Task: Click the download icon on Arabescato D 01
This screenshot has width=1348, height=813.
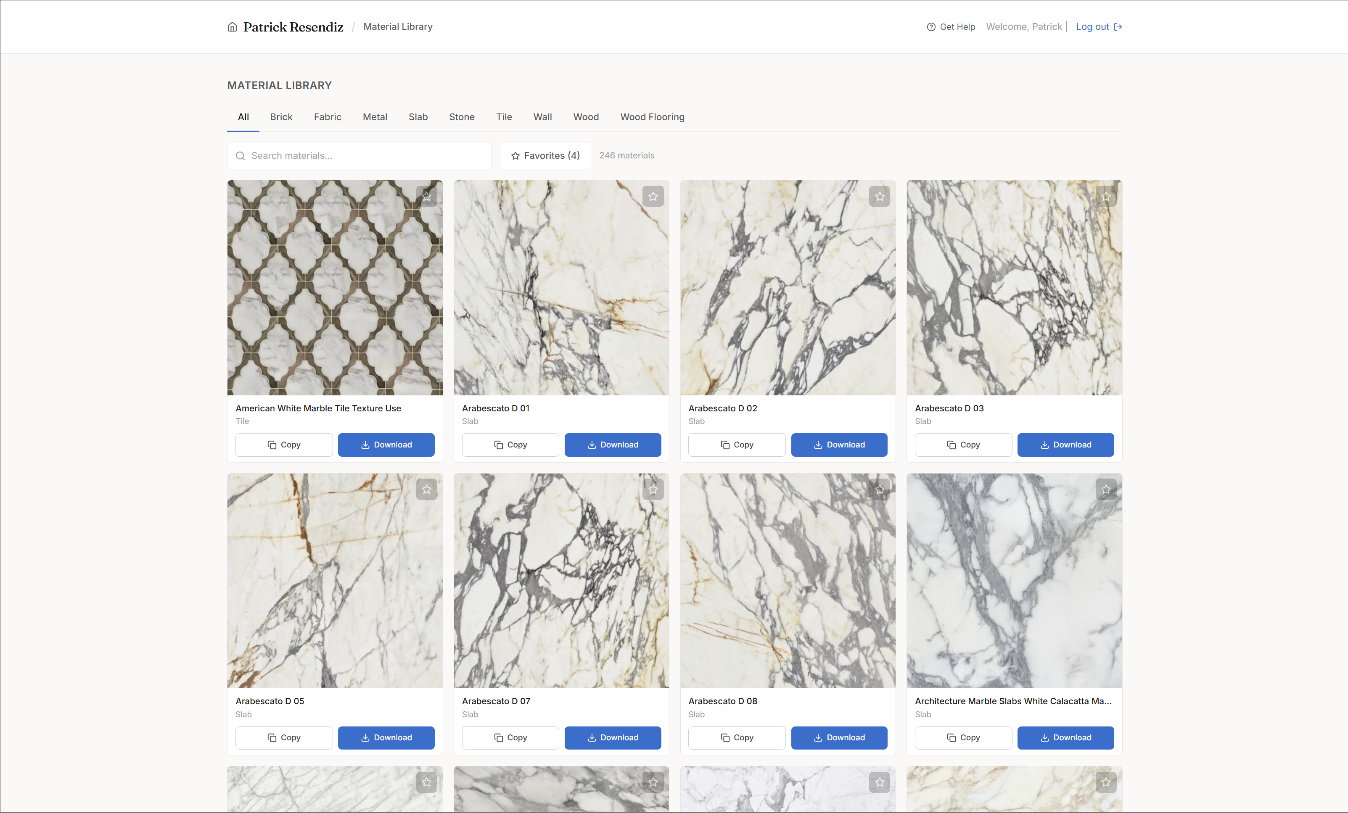Action: pyautogui.click(x=592, y=445)
